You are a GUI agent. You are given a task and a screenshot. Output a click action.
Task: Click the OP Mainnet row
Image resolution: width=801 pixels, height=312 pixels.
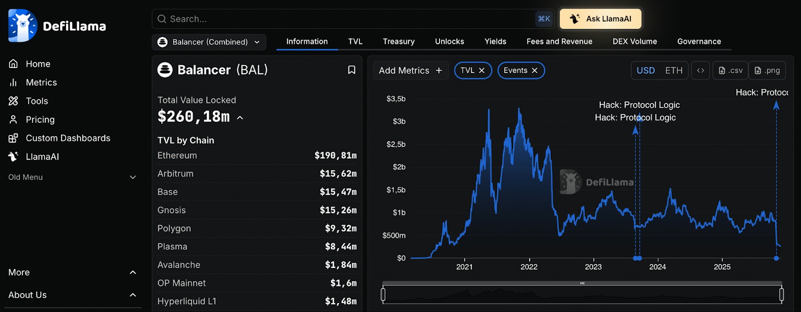tap(257, 283)
